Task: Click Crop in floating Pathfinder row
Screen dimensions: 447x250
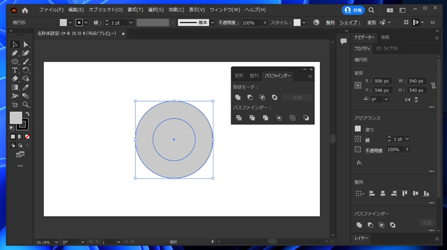Action: pos(279,118)
